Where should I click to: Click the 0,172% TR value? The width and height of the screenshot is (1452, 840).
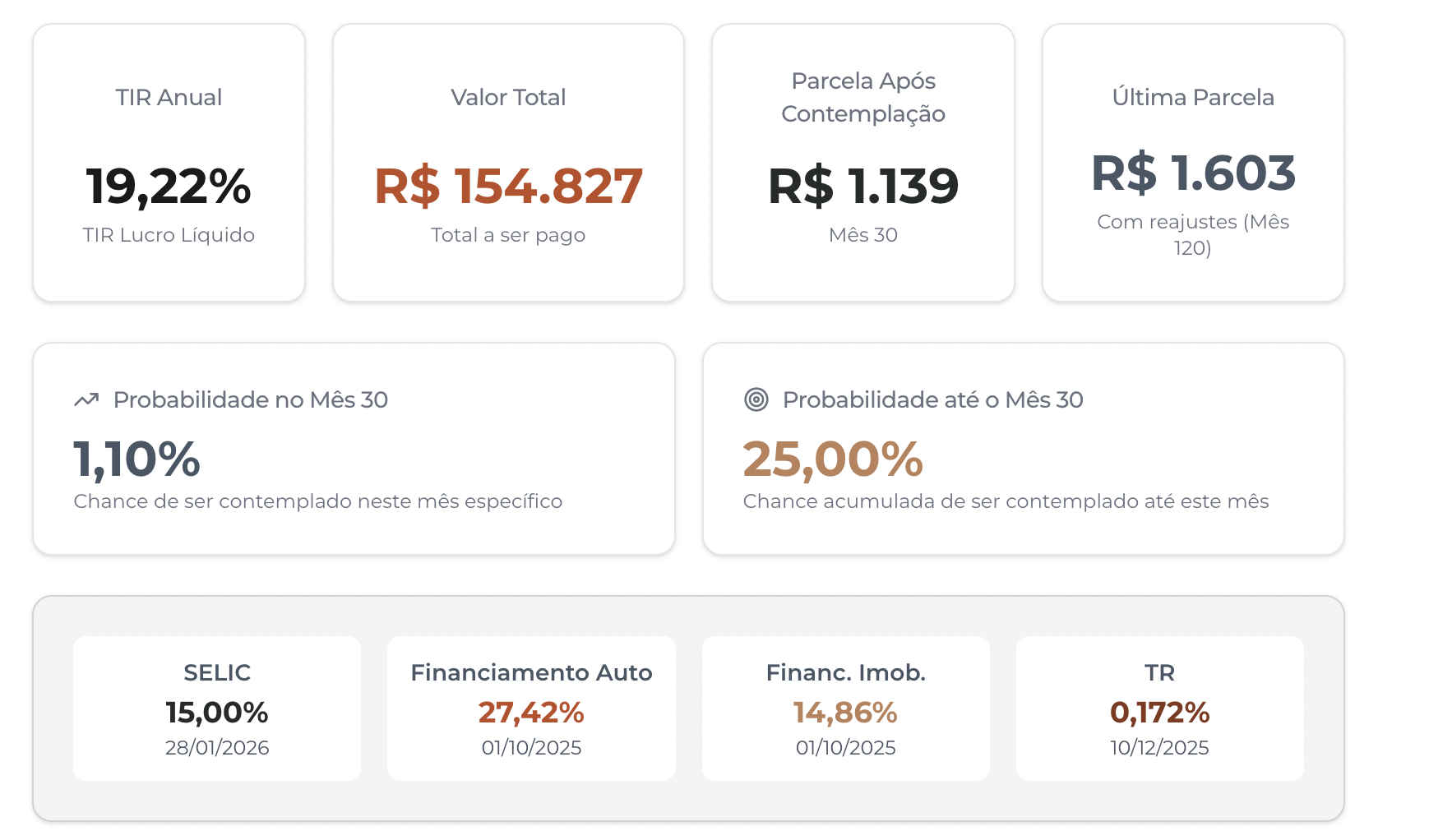point(1159,712)
